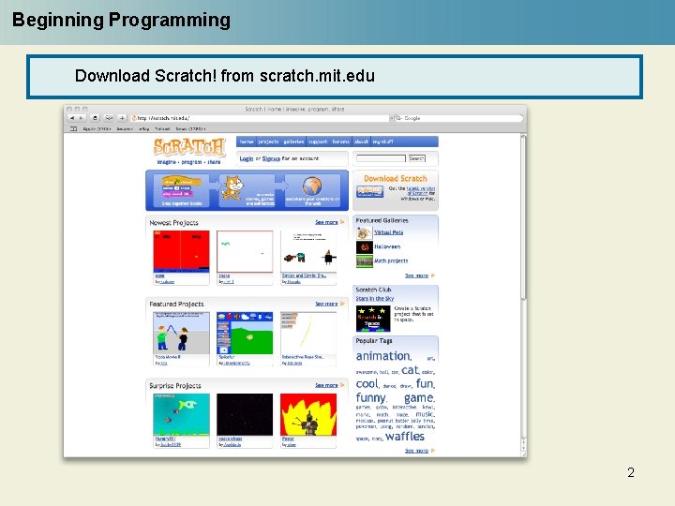The image size is (675, 506).
Task: Open the my stuff tab
Action: [382, 141]
